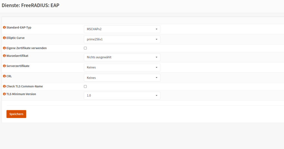Click the 'Dienste: FreeRADIUS: EAP' page heading

(31, 5)
